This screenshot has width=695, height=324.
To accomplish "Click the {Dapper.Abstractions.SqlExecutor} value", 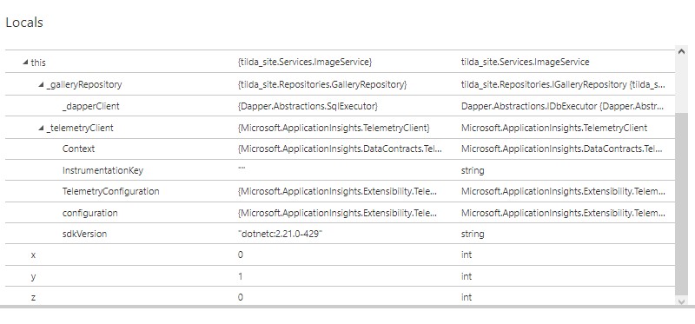I will coord(308,106).
